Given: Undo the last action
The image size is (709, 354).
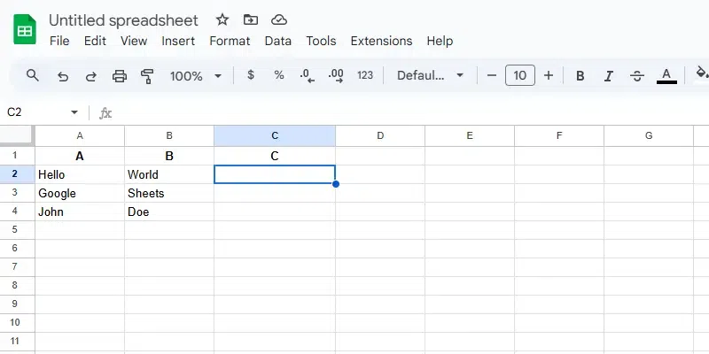Looking at the screenshot, I should [x=62, y=76].
